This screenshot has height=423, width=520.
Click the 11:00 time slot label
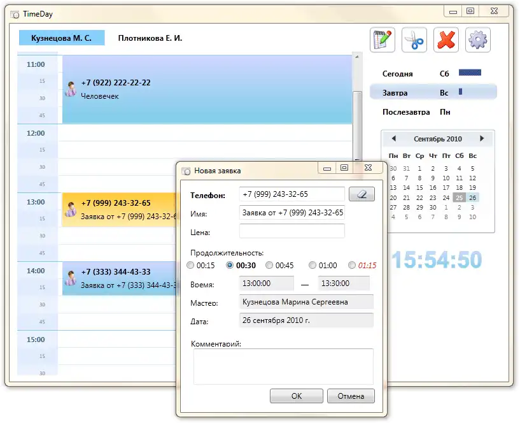click(x=36, y=64)
